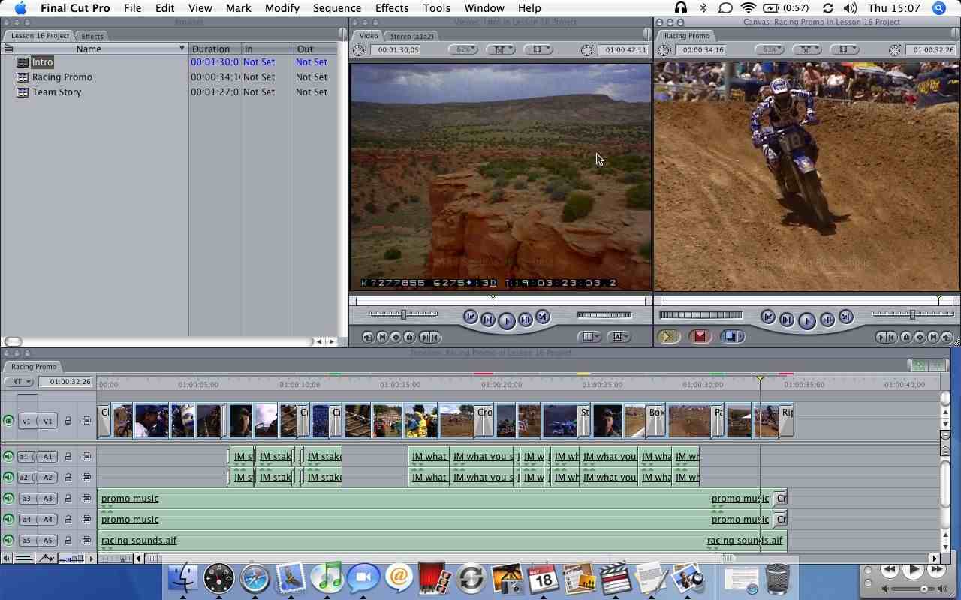Screen dimensions: 961x600
Task: Switch to Stereo (a1a2) tab in Viewer
Action: pos(411,36)
